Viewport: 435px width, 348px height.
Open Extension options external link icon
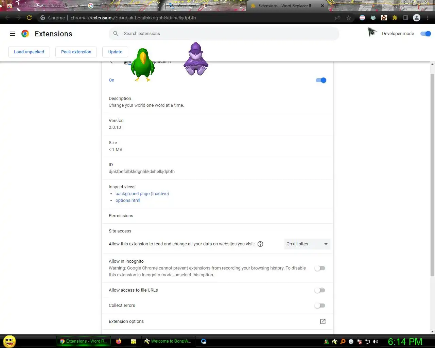click(x=323, y=321)
